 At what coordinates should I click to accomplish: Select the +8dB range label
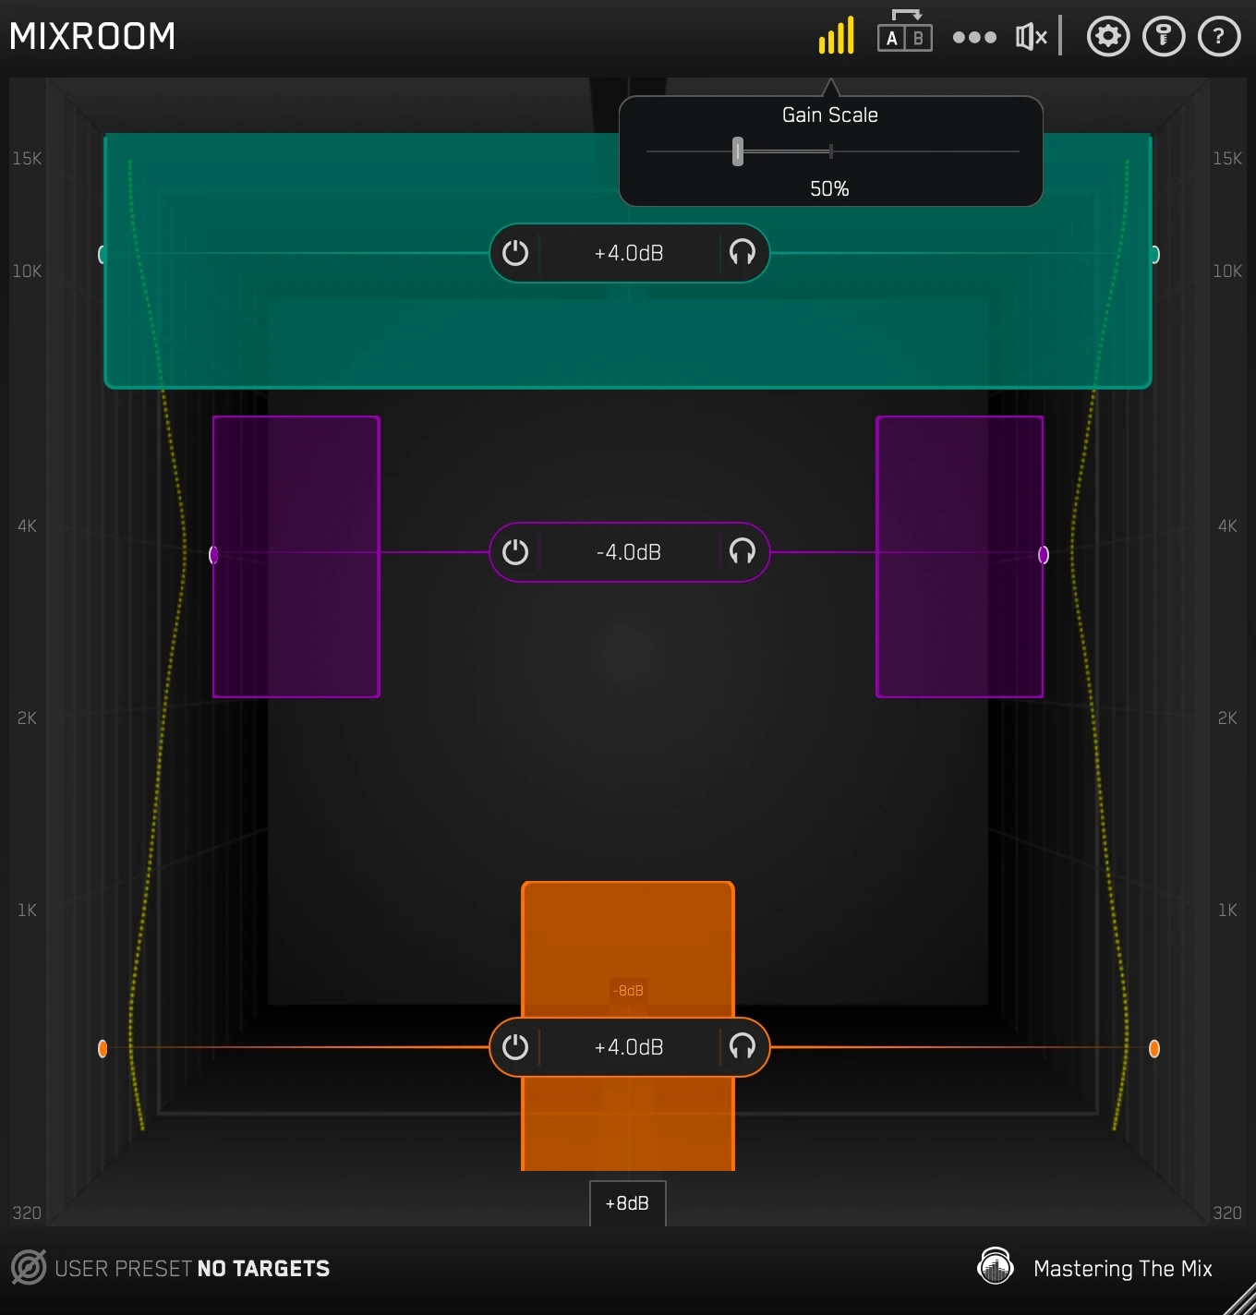[627, 1203]
